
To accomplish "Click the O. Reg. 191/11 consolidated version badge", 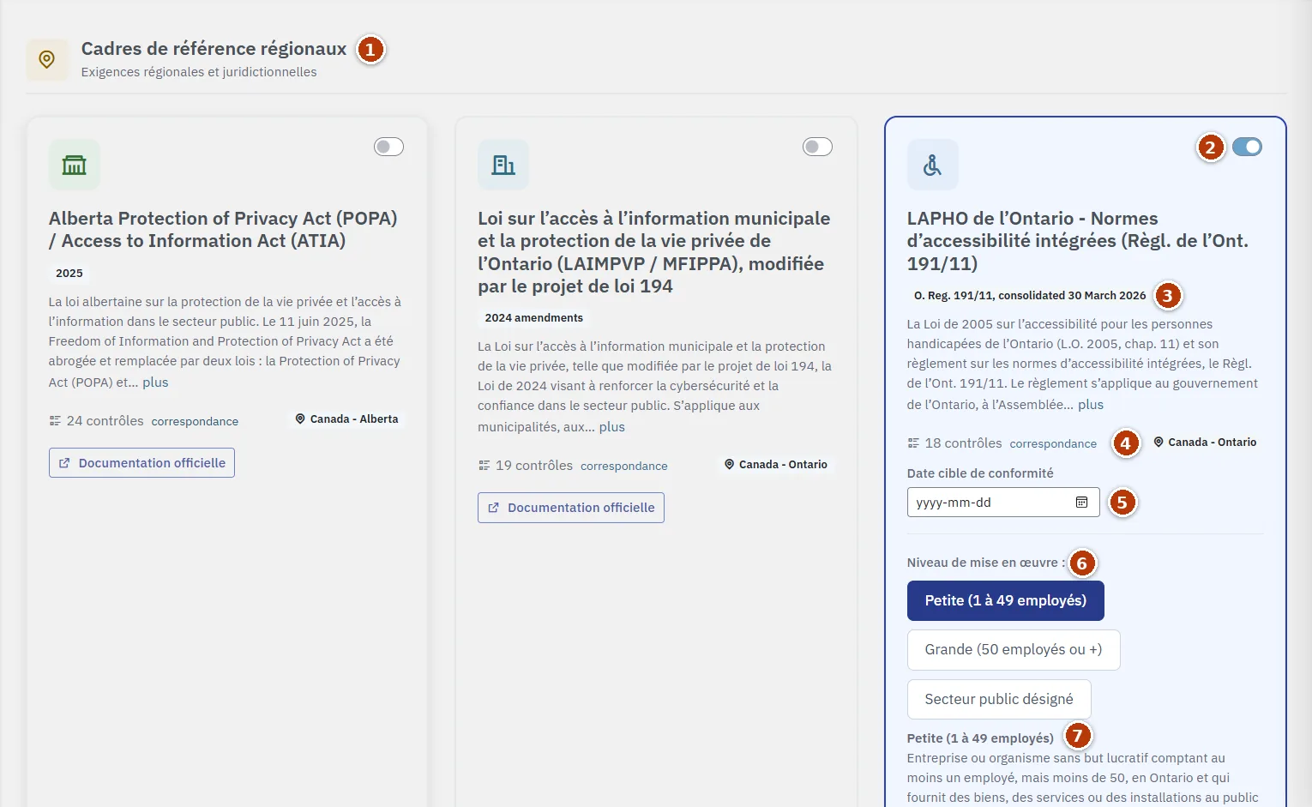I will click(1030, 296).
